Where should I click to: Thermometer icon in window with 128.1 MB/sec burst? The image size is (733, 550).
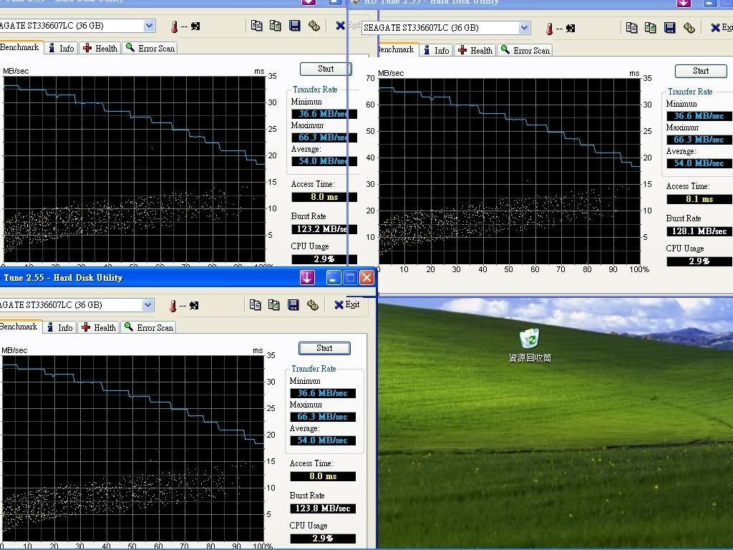[x=550, y=29]
